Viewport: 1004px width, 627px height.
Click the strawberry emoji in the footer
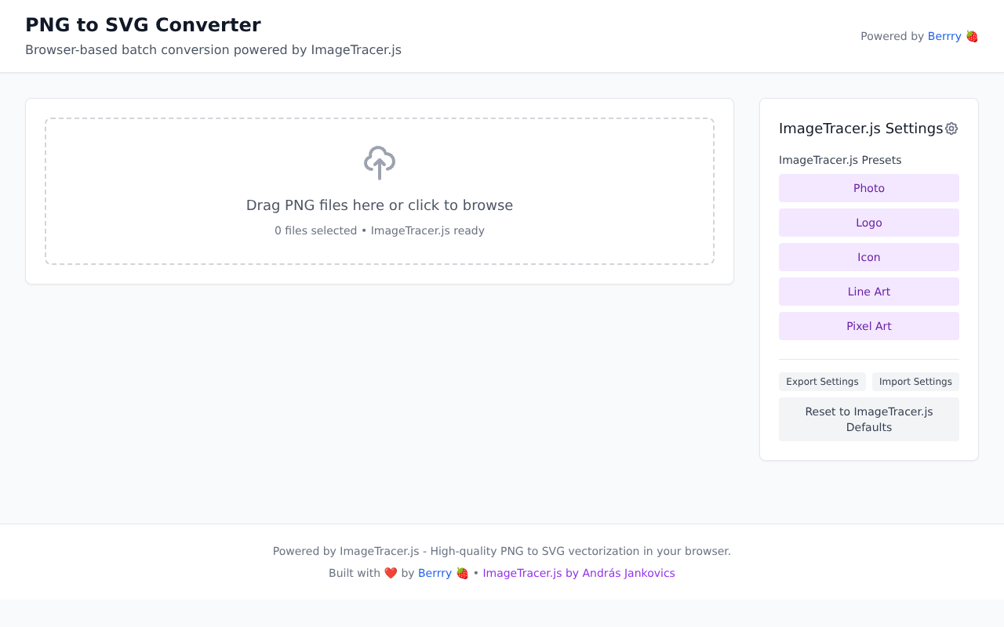[x=462, y=573]
